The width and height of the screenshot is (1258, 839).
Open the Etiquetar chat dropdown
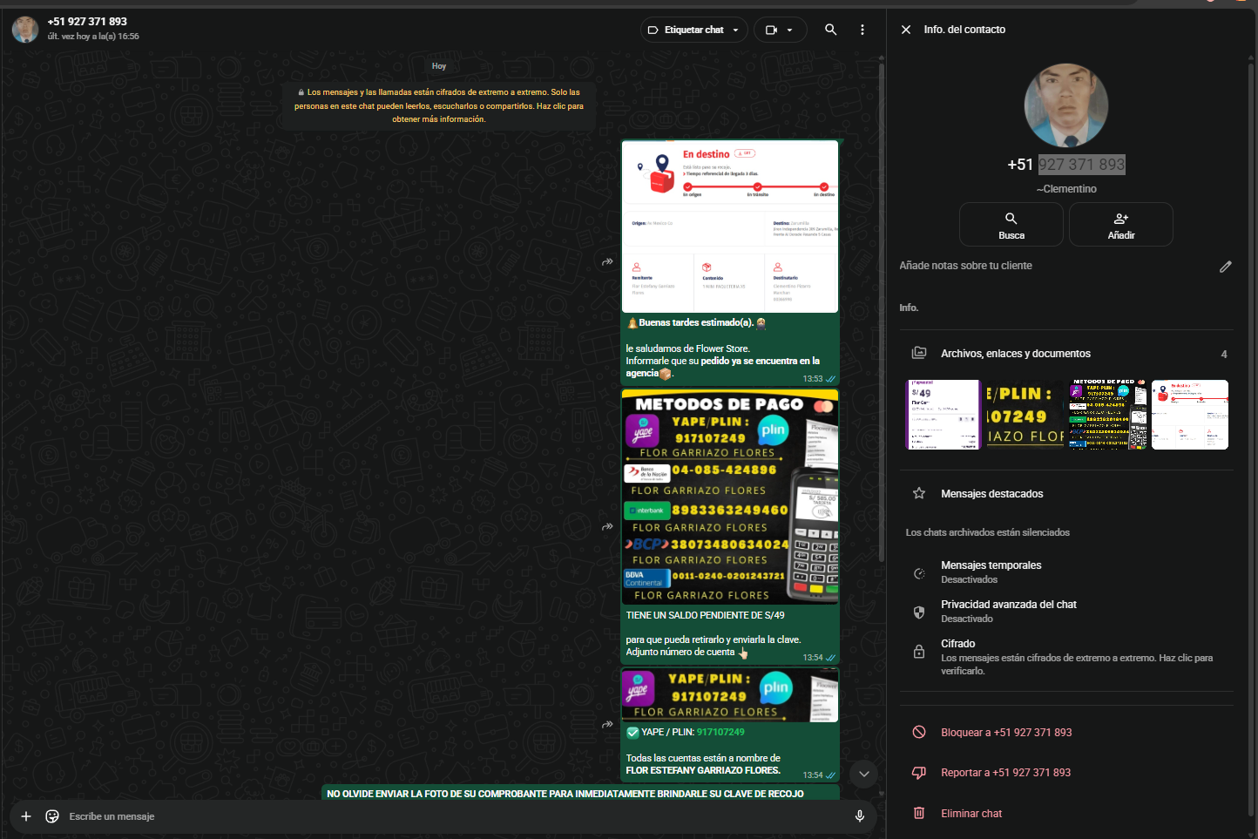coord(693,30)
